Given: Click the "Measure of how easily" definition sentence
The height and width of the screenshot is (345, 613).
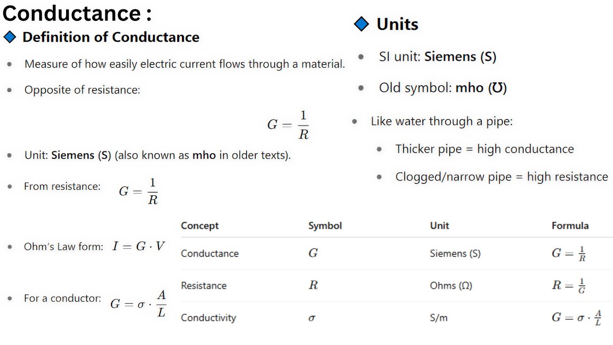Looking at the screenshot, I should (184, 64).
